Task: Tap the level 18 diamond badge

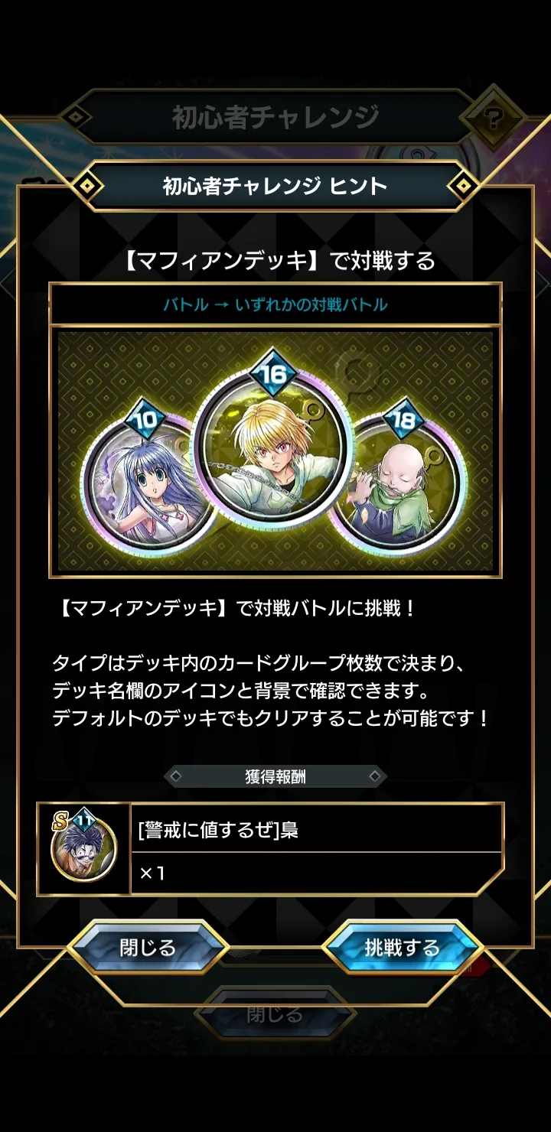Action: (x=402, y=420)
